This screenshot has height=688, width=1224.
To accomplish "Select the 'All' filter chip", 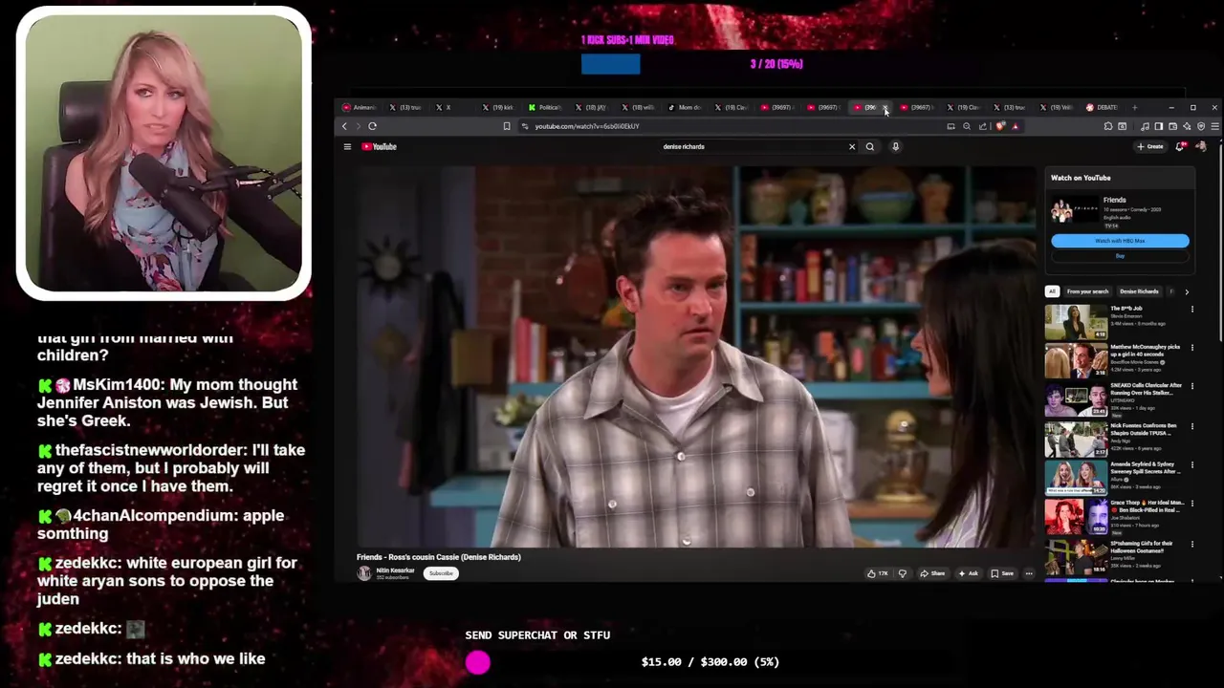I will 1052,291.
